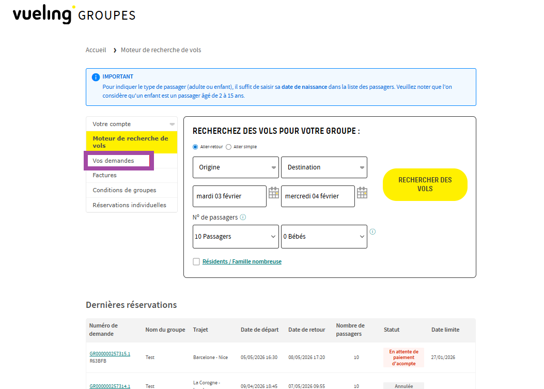
Task: Click the Vueling Groupes logo
Action: (74, 14)
